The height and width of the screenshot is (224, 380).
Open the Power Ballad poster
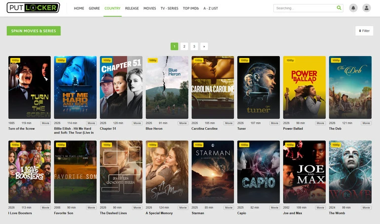(304, 87)
